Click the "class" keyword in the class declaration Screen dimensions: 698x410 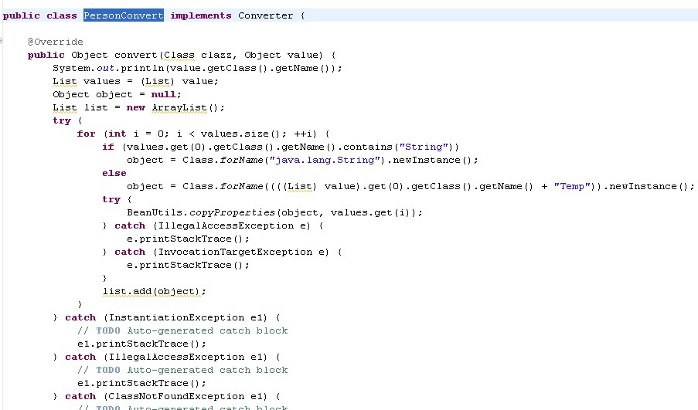pos(61,15)
